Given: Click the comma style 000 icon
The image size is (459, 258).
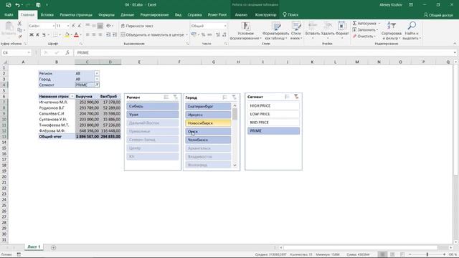Looking at the screenshot, I should click(x=209, y=35).
